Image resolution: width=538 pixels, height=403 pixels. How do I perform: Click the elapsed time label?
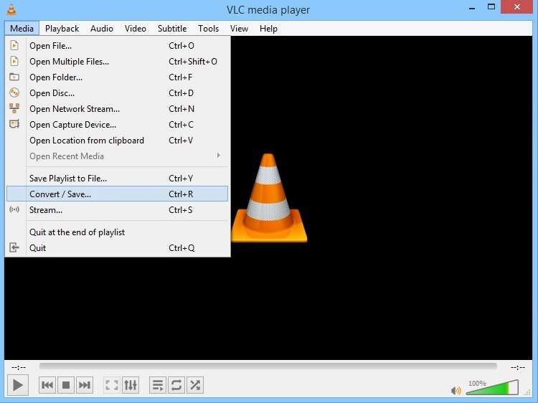click(19, 367)
